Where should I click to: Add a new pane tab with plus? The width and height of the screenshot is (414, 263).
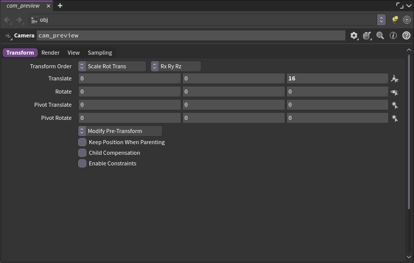tap(60, 6)
